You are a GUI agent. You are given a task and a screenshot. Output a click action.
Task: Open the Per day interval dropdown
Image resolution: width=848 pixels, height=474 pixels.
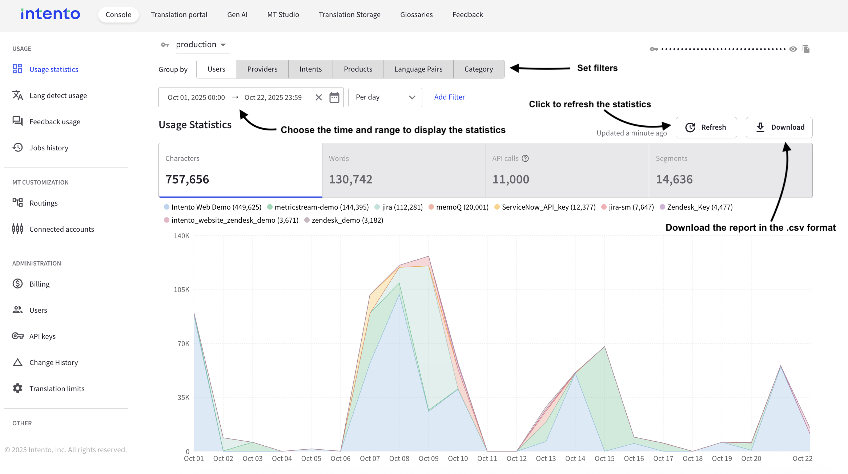(385, 97)
